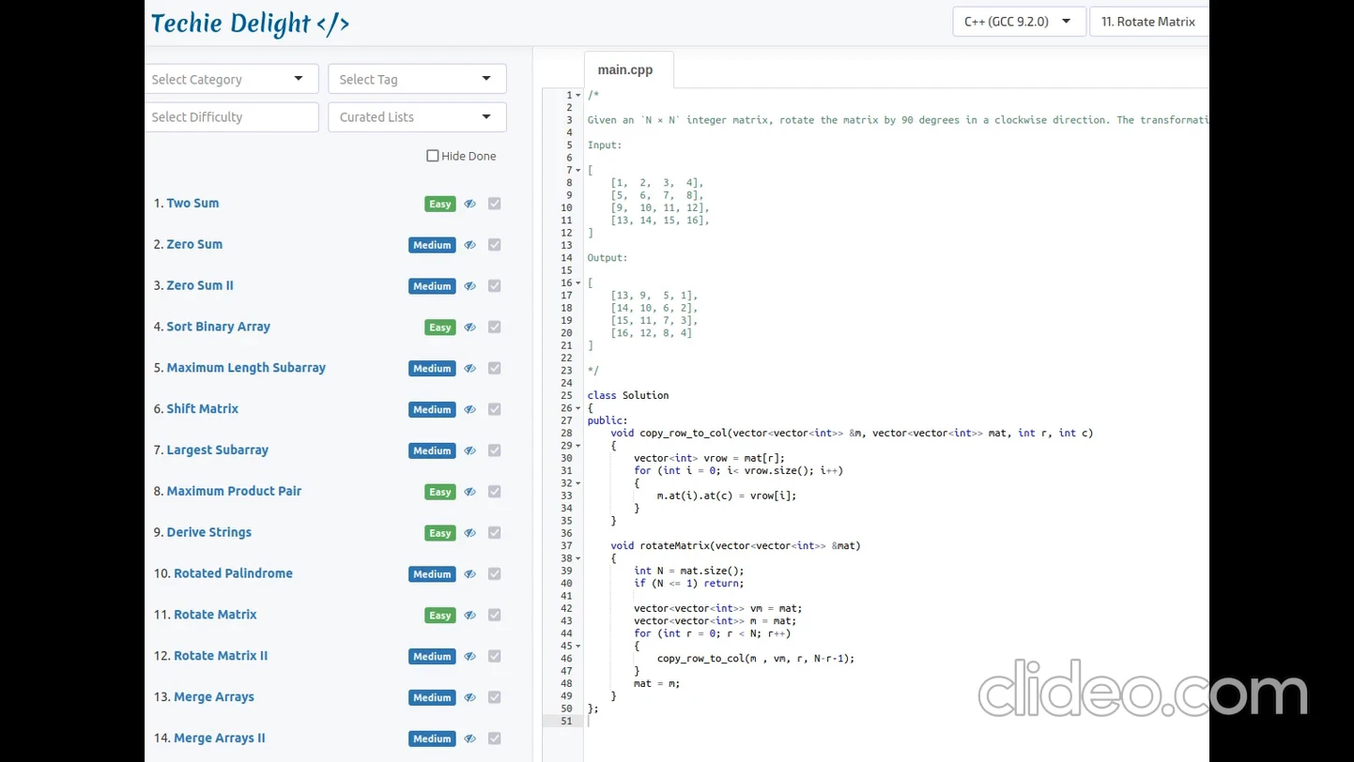Click the Easy badge for Two Sum
Viewport: 1354px width, 762px height.
(x=440, y=204)
